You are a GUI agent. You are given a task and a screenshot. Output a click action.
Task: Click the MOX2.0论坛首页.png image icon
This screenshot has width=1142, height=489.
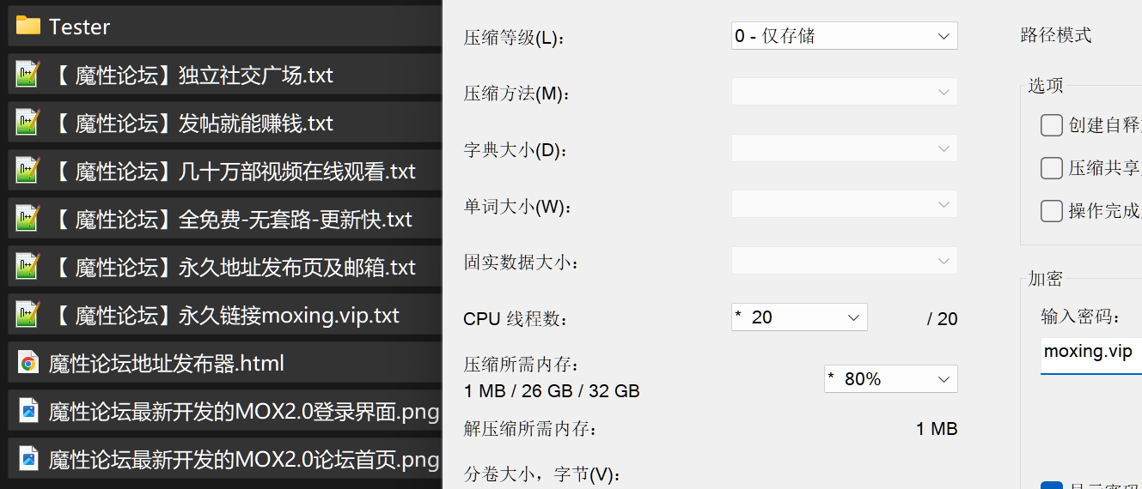click(28, 459)
